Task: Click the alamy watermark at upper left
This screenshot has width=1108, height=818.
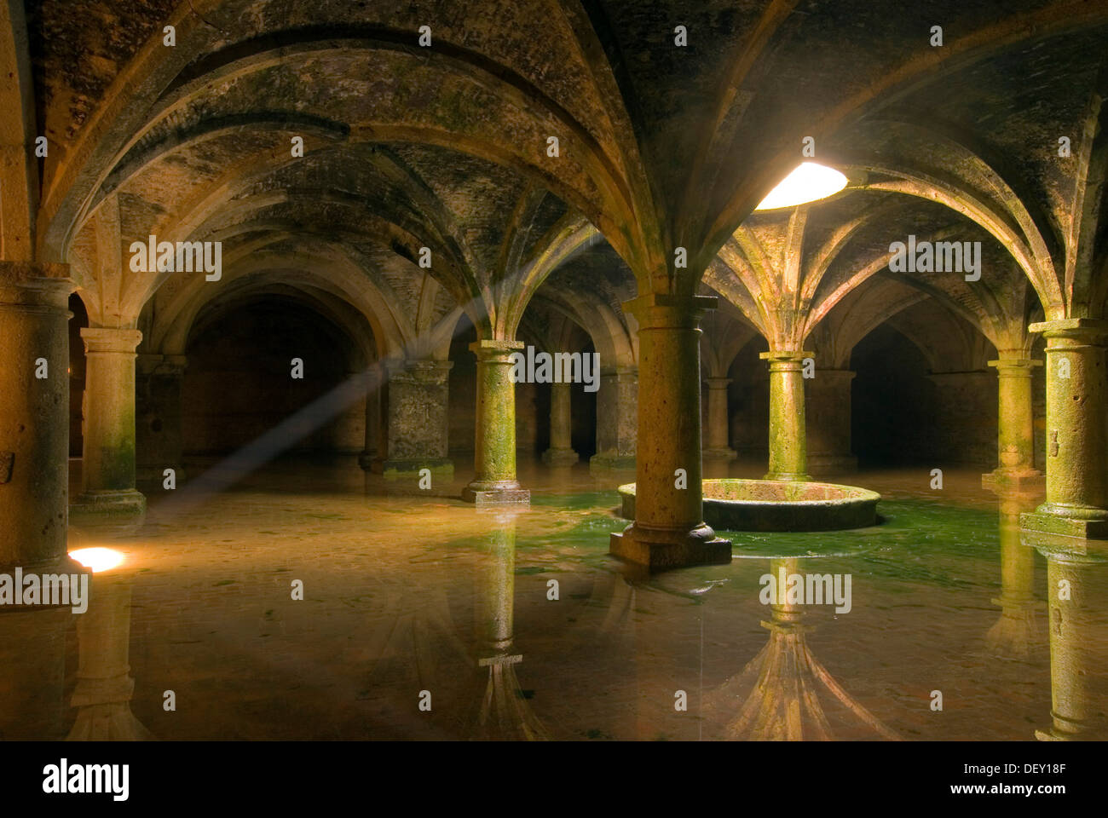Action: tap(176, 256)
